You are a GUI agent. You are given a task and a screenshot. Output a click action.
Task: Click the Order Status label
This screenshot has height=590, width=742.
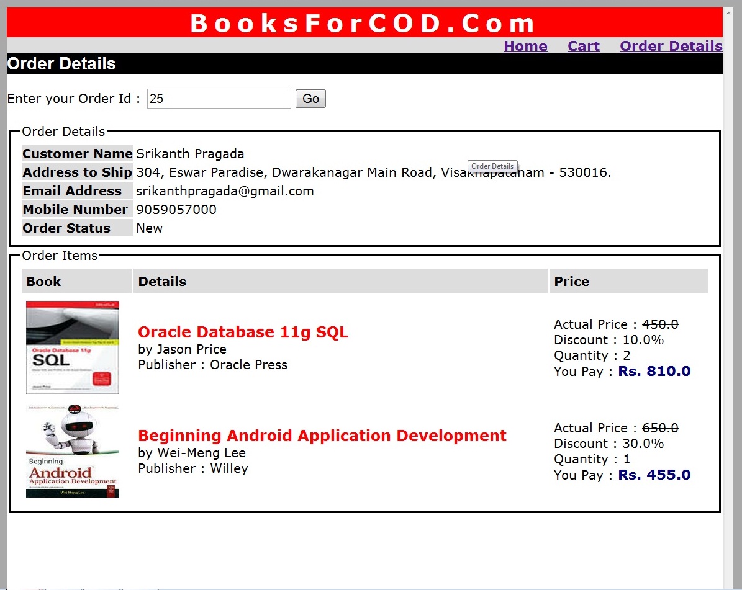point(78,228)
